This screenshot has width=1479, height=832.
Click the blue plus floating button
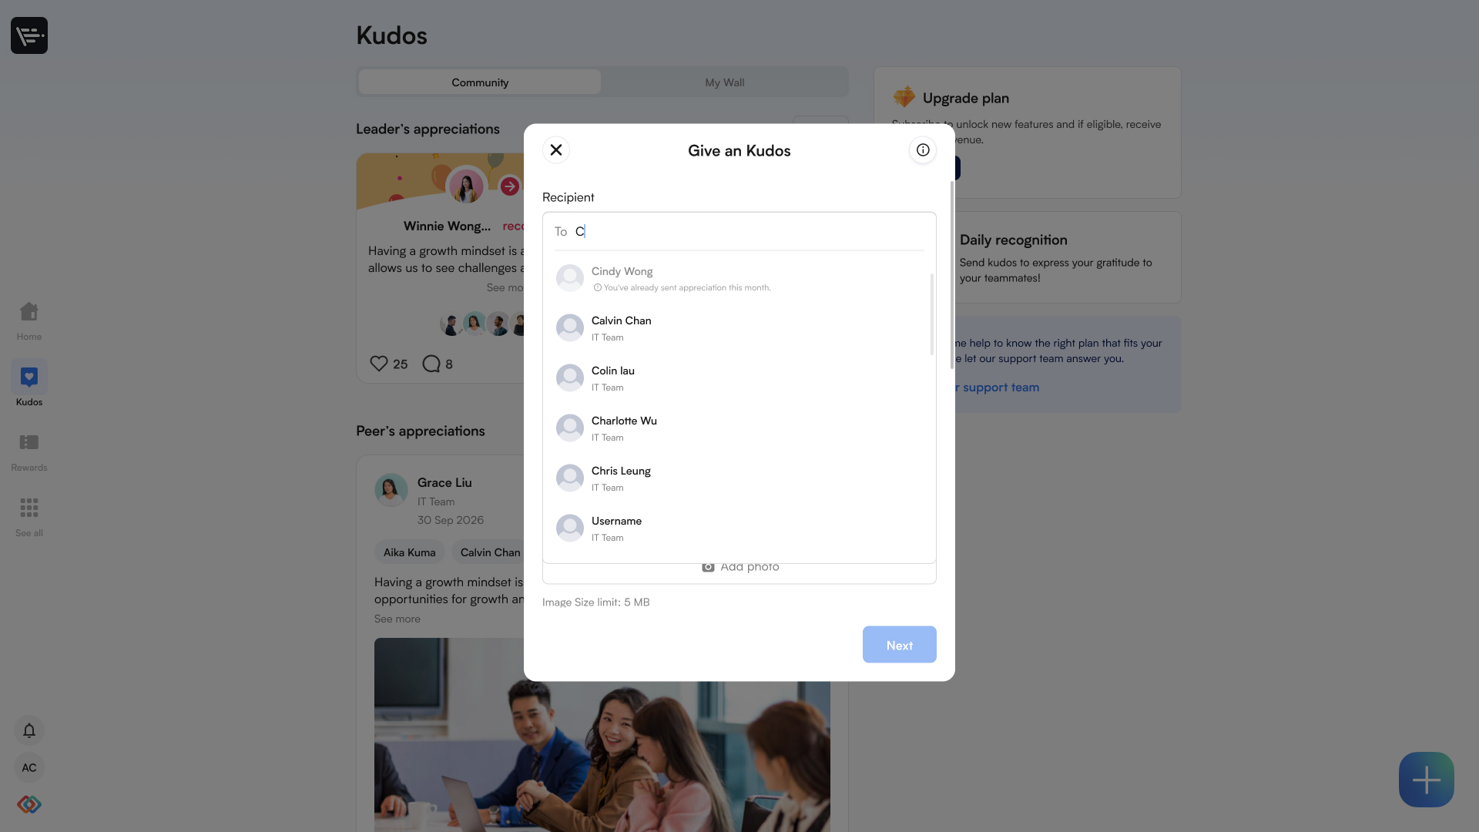(1427, 780)
